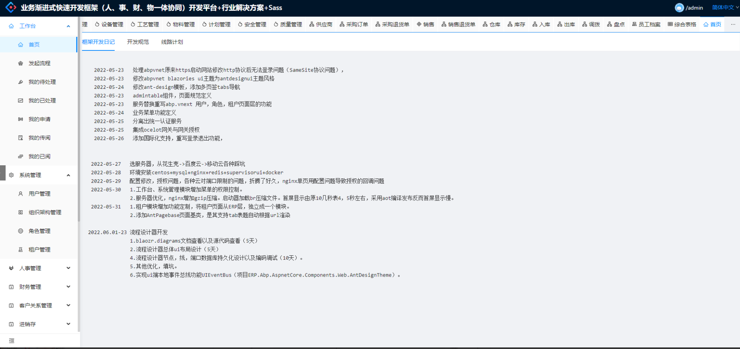Open the 简体中文 language dropdown
Screen dimensions: 740x349
pos(725,8)
